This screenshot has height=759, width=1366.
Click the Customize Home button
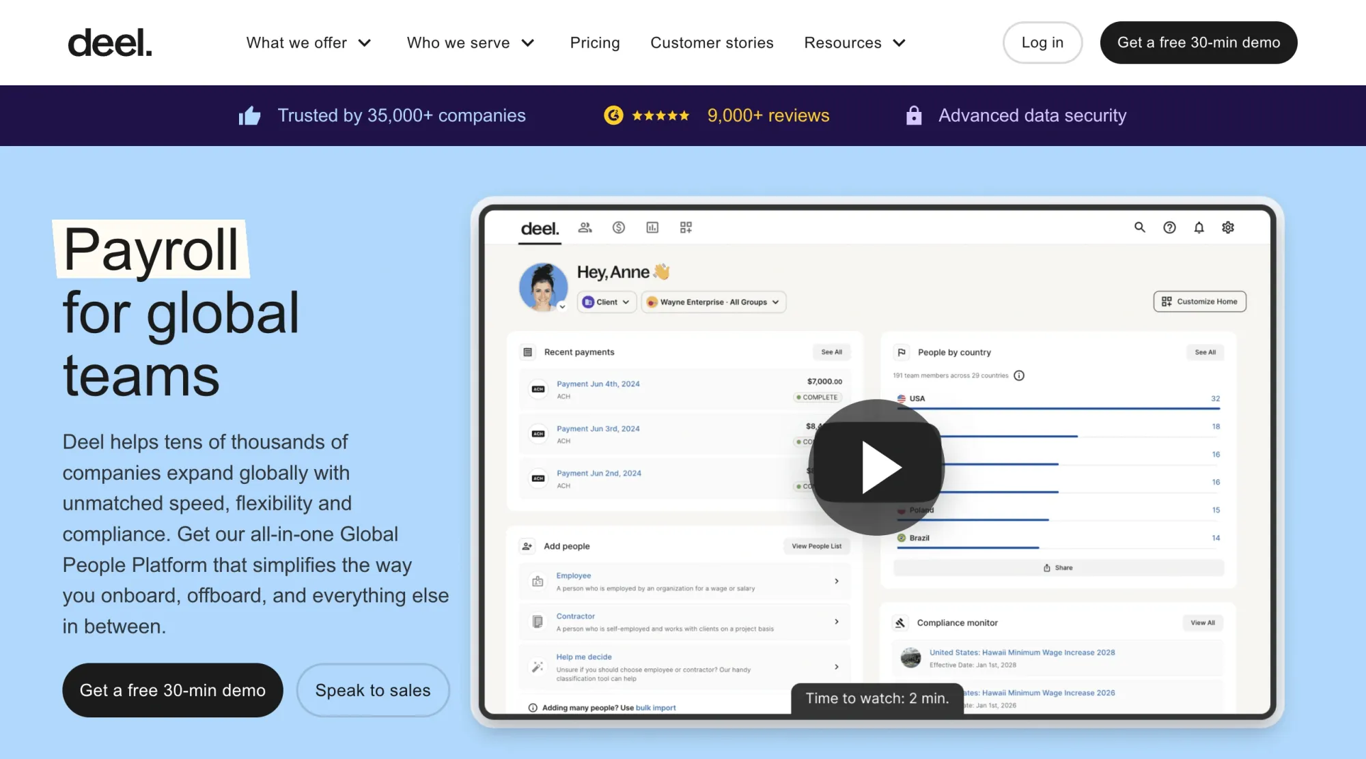tap(1200, 301)
